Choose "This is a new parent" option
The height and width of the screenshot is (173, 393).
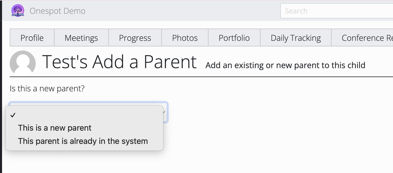coord(55,128)
